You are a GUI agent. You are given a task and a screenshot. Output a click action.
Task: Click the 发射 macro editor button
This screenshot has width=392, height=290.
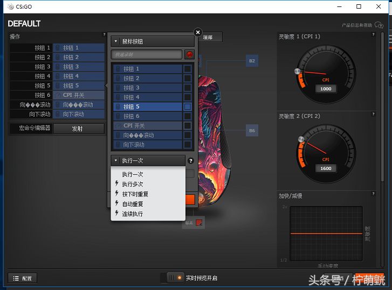79,129
